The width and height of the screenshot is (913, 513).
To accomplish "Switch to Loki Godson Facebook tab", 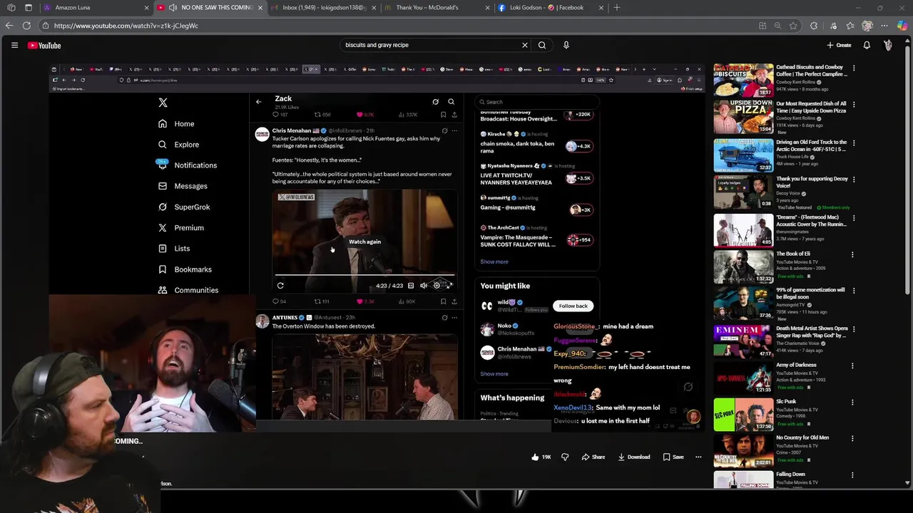I will (549, 8).
